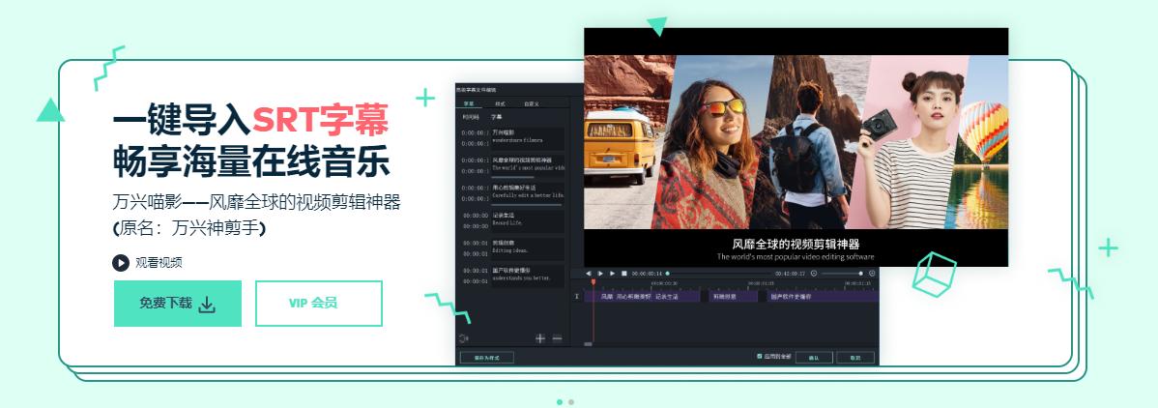Image resolution: width=1158 pixels, height=408 pixels.
Task: Click the 免费下载 download button
Action: tap(177, 303)
